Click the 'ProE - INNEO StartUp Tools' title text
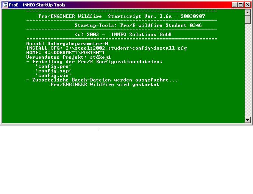The height and width of the screenshot is (194, 253). coord(37,5)
